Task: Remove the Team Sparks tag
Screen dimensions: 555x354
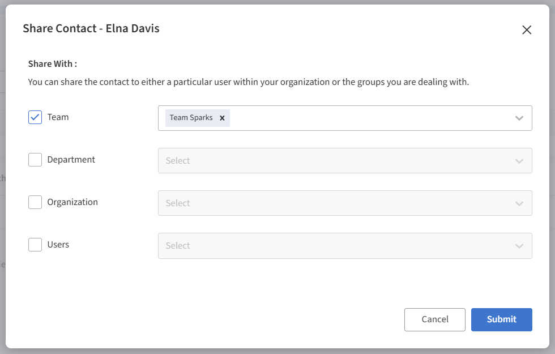Action: point(222,118)
